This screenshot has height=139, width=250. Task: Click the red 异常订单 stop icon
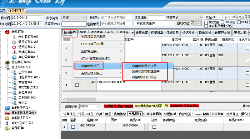click(x=7, y=32)
